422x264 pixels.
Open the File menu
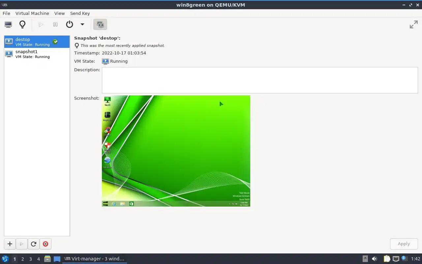(6, 13)
